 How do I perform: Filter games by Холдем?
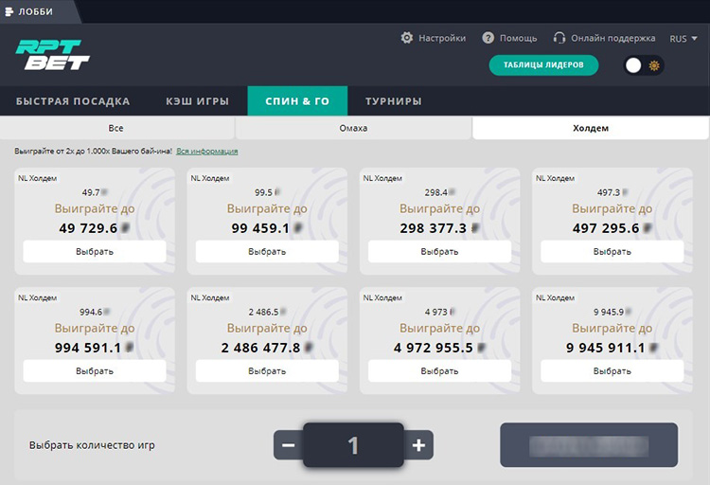(591, 128)
